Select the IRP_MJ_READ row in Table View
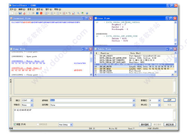Image resolution: width=187 pixels, height=134 pixels. click(134, 69)
